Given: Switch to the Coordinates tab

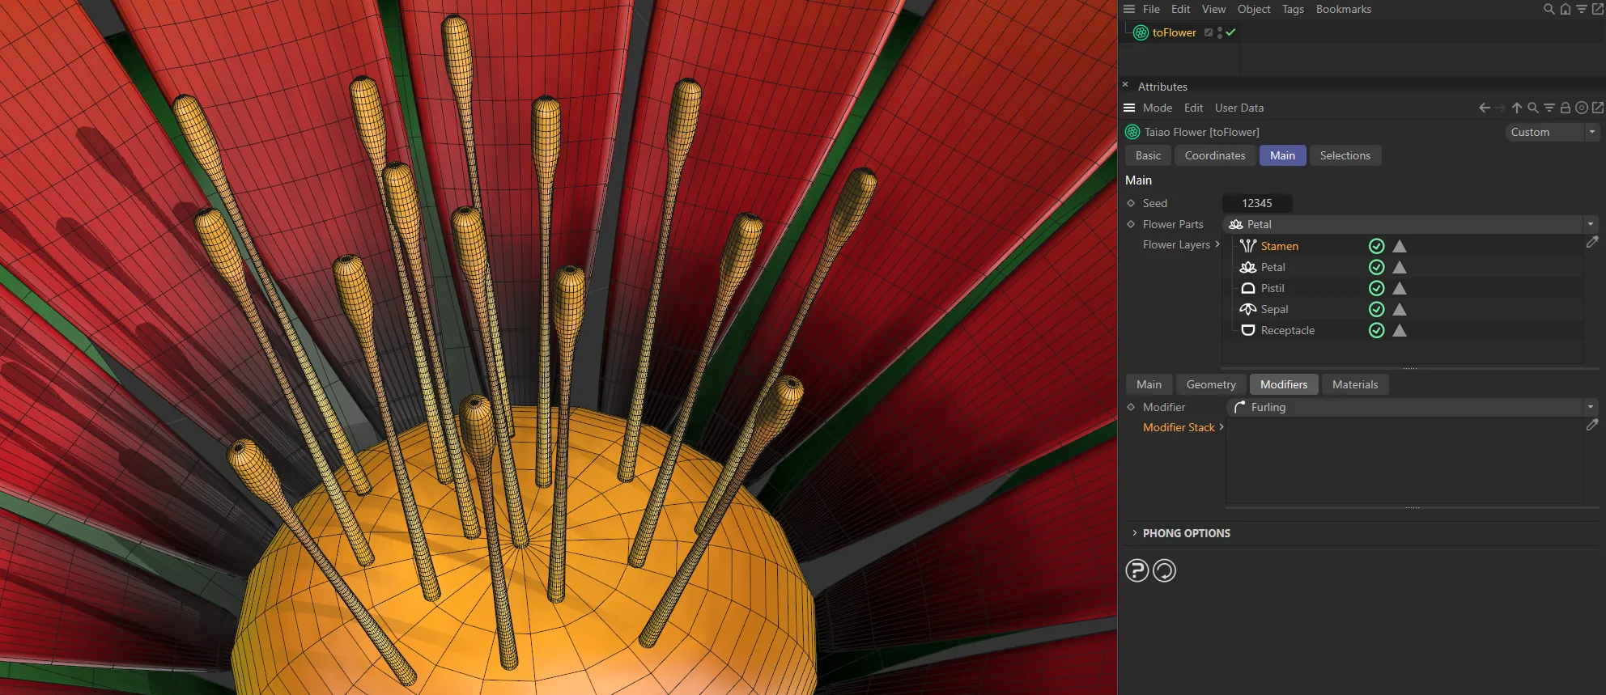Looking at the screenshot, I should pyautogui.click(x=1215, y=155).
